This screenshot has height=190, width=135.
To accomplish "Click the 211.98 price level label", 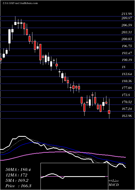I will [x=127, y=14].
